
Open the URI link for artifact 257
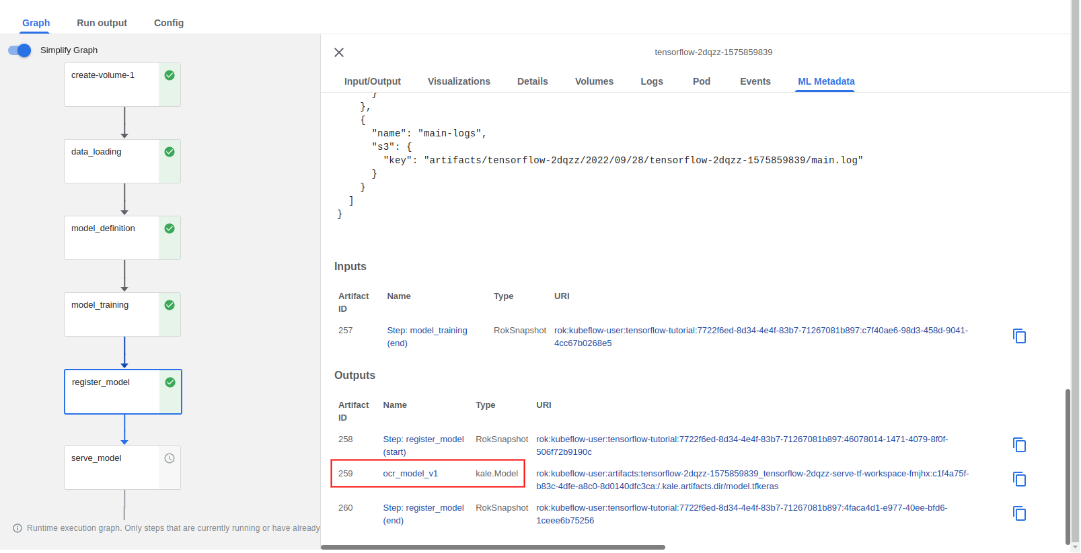tap(761, 337)
